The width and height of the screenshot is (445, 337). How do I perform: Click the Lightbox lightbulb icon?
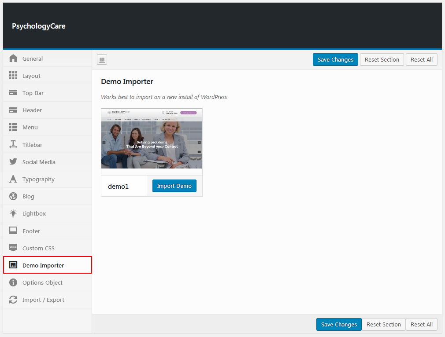pos(13,213)
